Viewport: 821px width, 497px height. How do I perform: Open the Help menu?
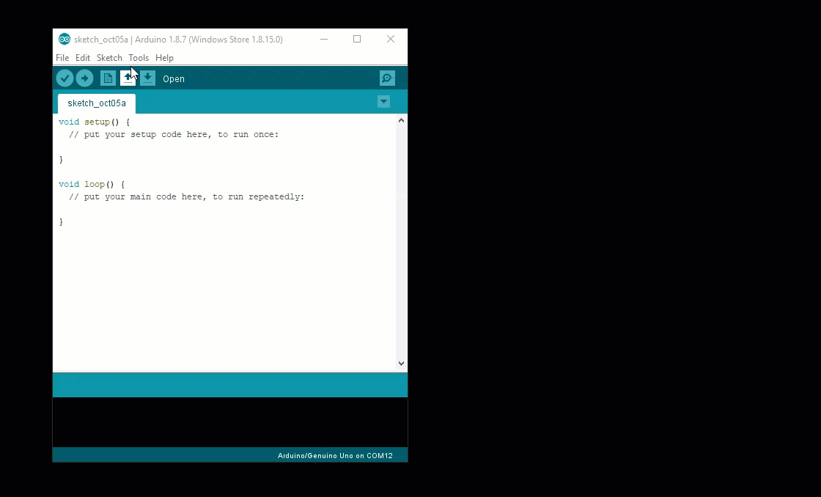[x=164, y=58]
